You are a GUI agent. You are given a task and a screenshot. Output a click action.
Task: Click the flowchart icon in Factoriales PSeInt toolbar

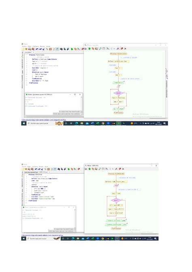click(79, 49)
